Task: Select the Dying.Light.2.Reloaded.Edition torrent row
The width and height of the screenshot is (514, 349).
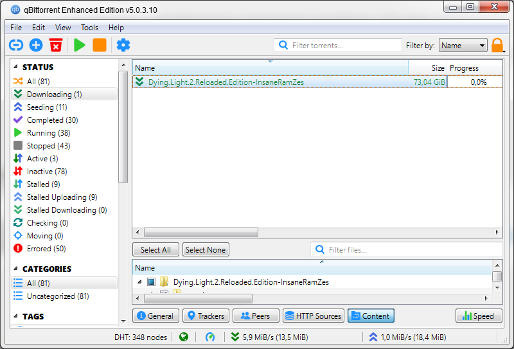Action: click(x=317, y=82)
